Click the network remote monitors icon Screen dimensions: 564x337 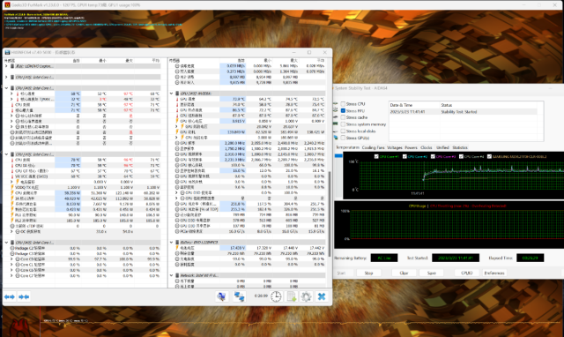point(239,296)
